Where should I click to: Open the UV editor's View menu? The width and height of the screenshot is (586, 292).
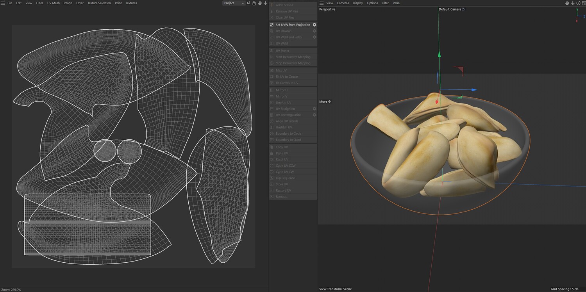(29, 3)
